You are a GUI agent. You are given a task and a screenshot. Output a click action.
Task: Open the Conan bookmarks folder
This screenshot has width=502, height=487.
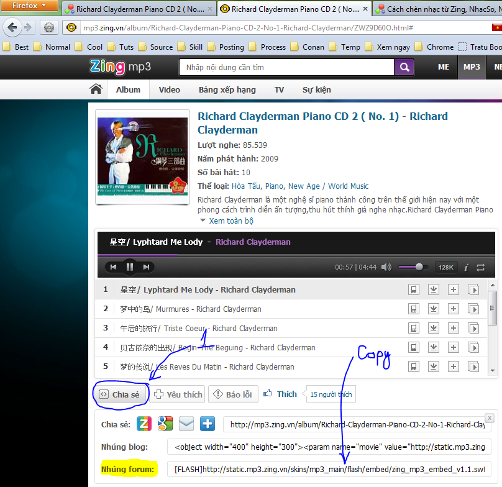pyautogui.click(x=308, y=47)
